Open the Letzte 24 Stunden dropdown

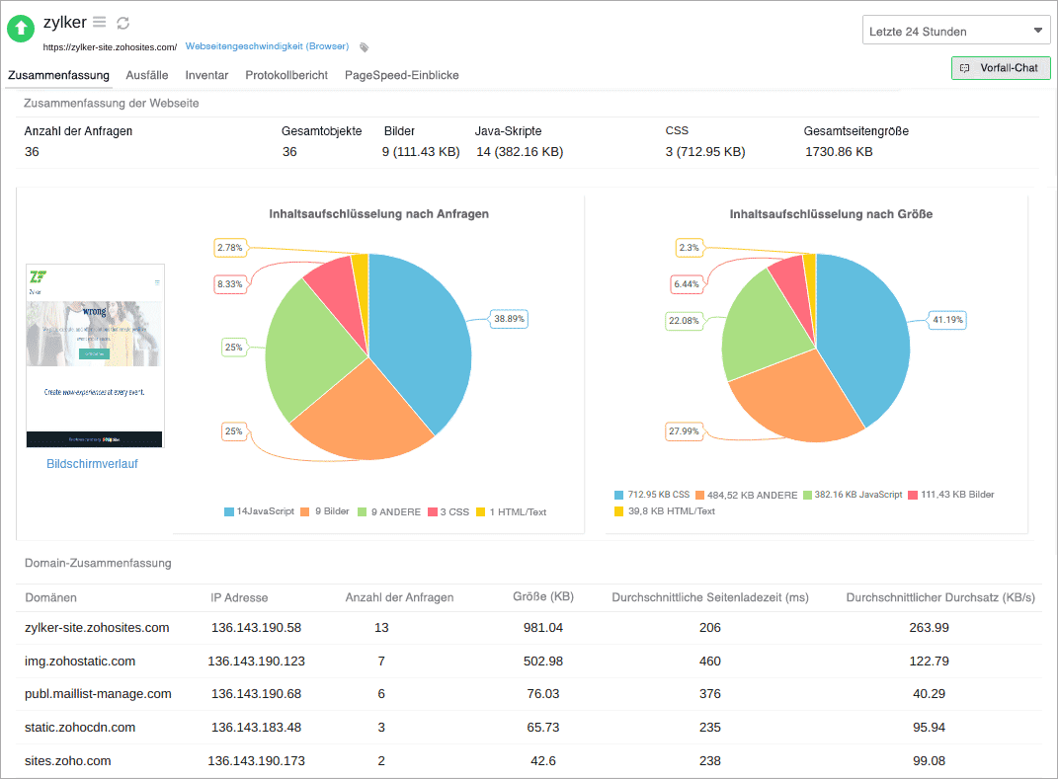(955, 31)
